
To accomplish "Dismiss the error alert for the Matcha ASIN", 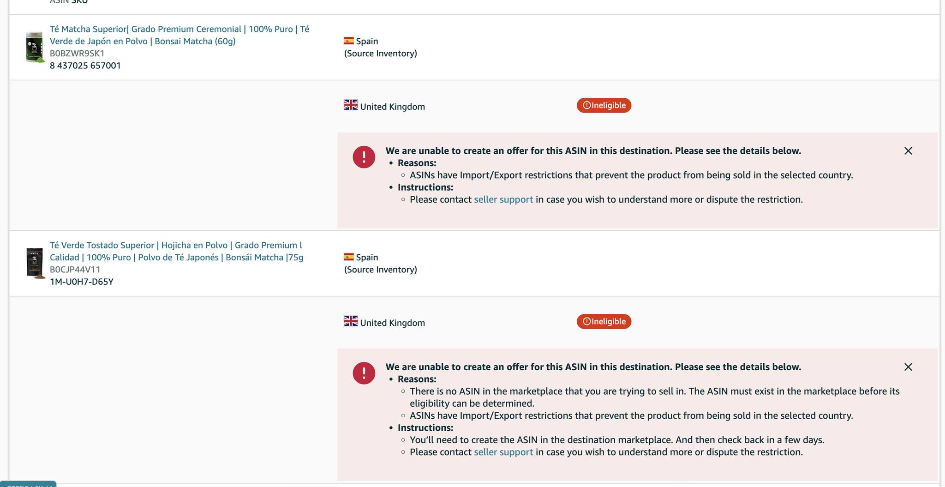I will [x=908, y=151].
